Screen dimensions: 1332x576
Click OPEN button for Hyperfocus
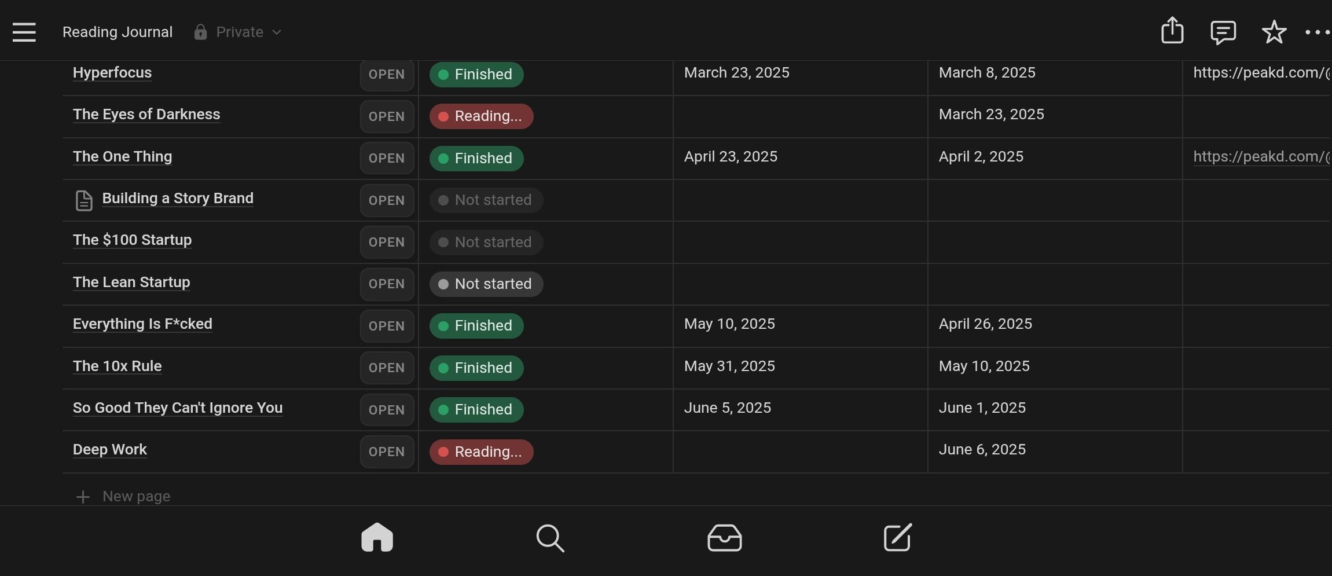(387, 75)
